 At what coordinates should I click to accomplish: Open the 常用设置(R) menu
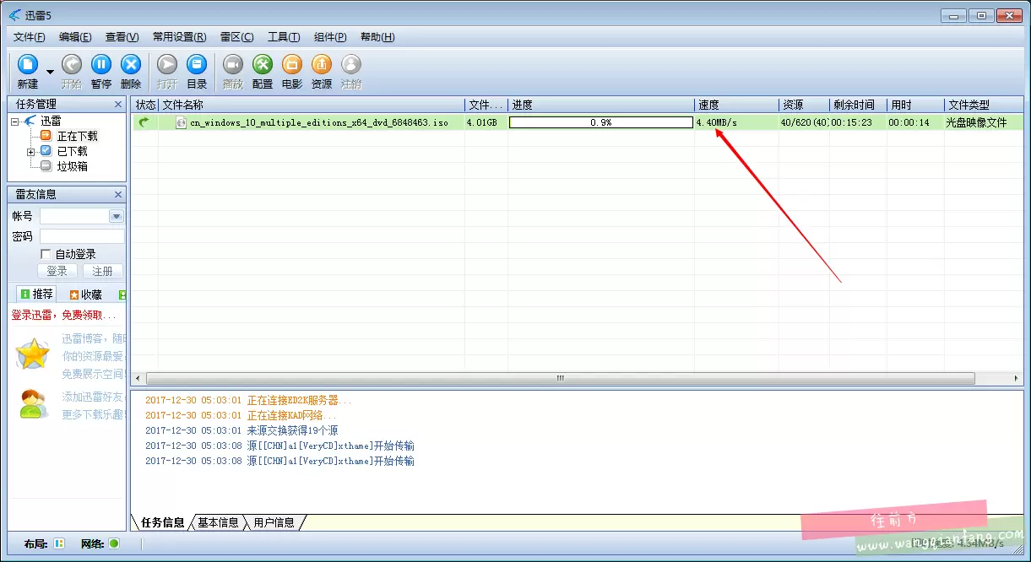tap(179, 37)
